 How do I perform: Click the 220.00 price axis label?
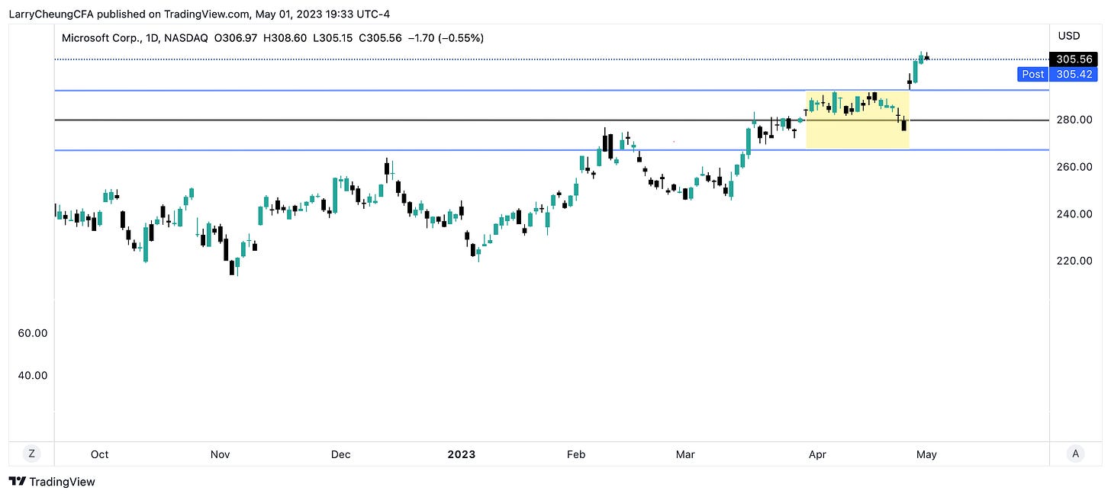[x=1074, y=261]
